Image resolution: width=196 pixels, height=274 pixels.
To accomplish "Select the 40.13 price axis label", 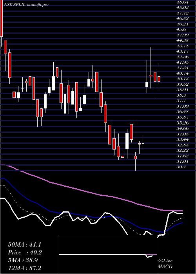I will point(183,79).
